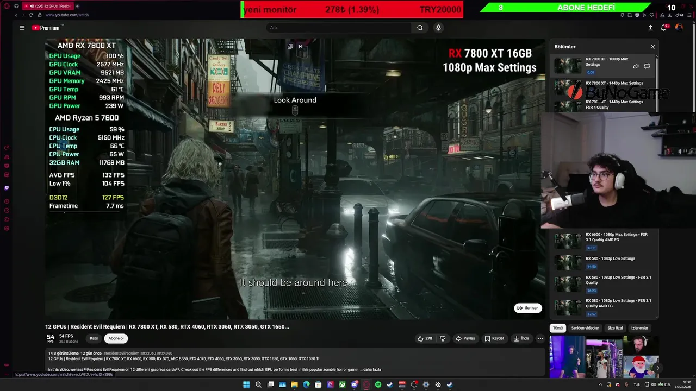Open the Windows Start button
The image size is (696, 391).
coord(246,384)
